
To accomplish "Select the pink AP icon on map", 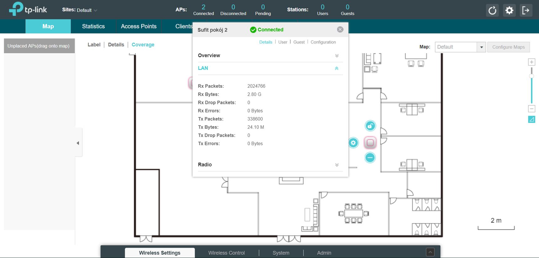I will click(370, 143).
